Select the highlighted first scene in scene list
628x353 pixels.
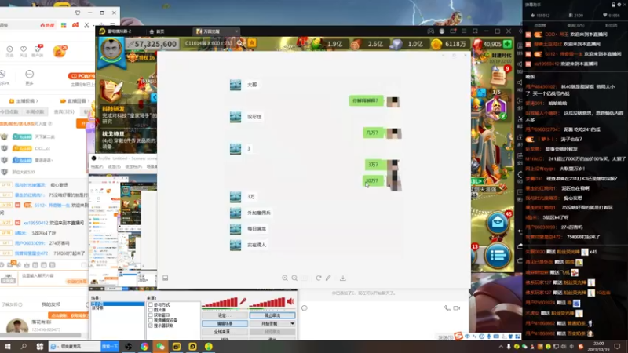[x=118, y=304]
